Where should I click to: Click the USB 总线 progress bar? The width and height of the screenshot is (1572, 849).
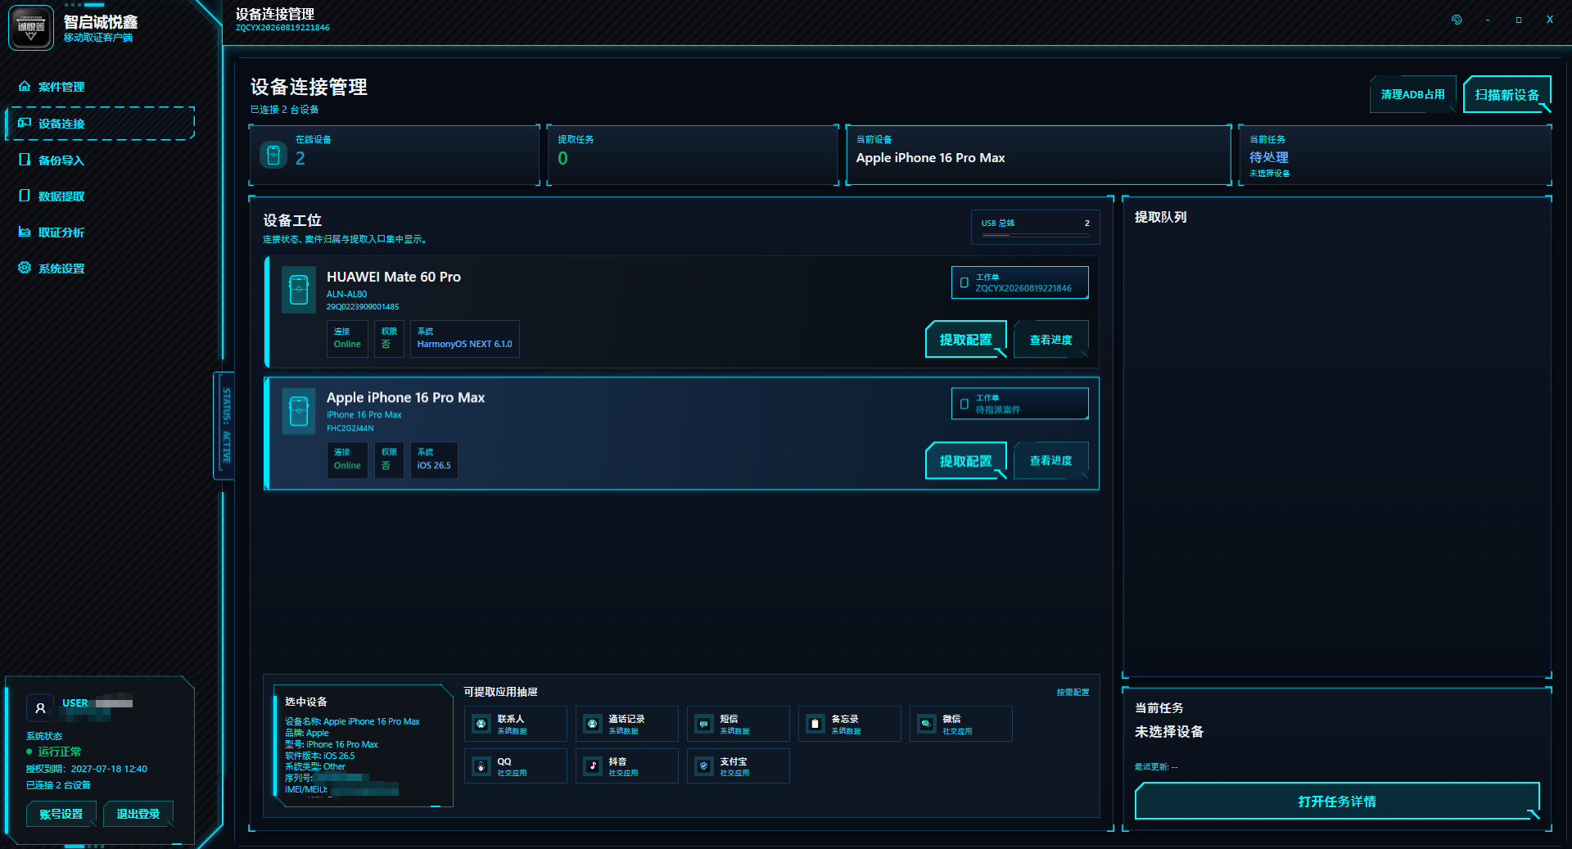pyautogui.click(x=1035, y=236)
